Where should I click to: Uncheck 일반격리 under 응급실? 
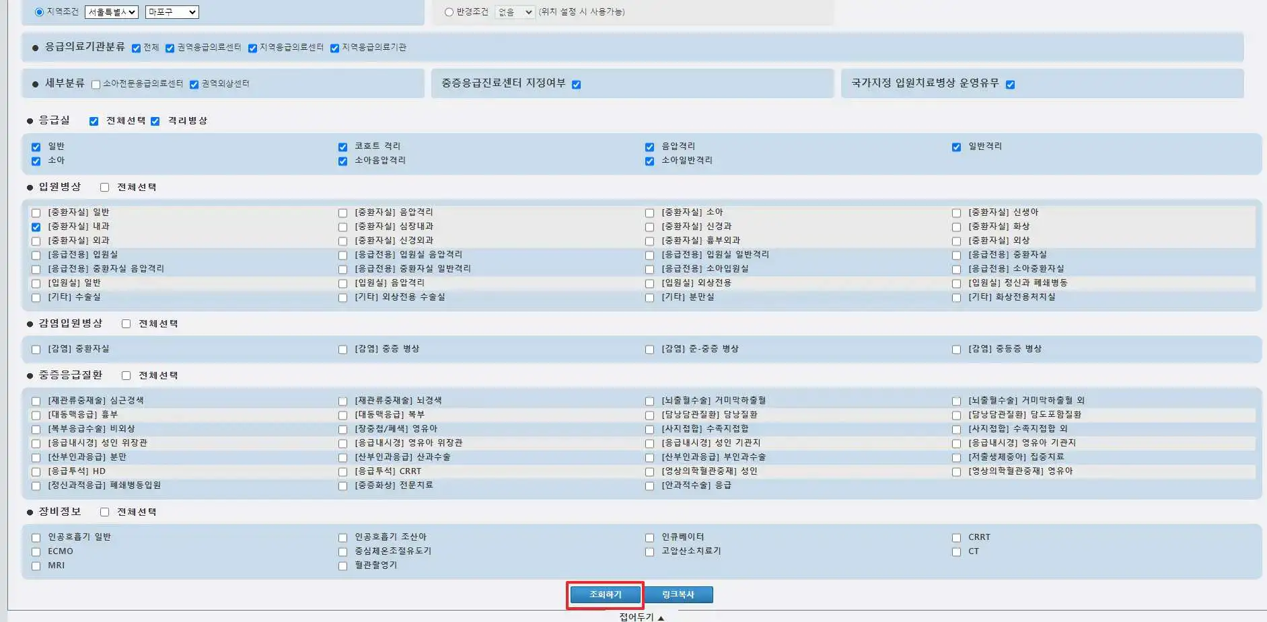tap(956, 147)
